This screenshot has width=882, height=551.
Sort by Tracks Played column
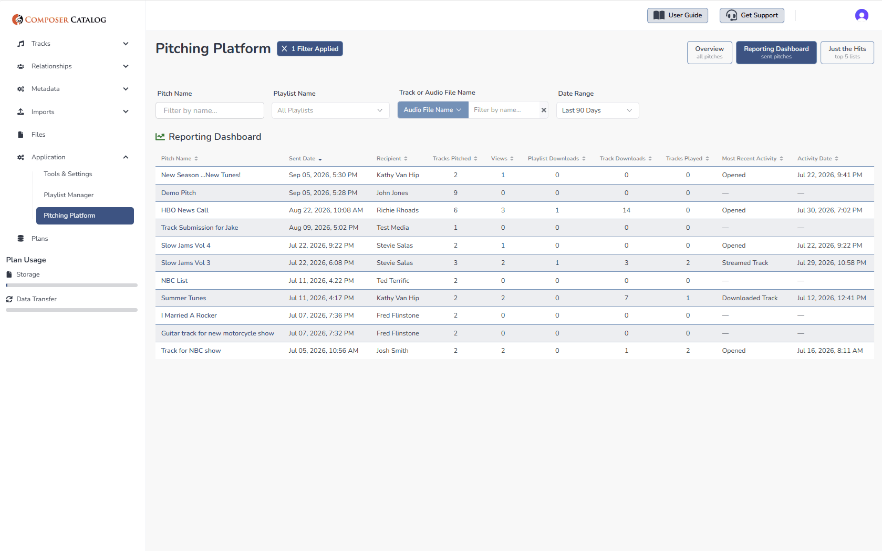click(x=687, y=158)
